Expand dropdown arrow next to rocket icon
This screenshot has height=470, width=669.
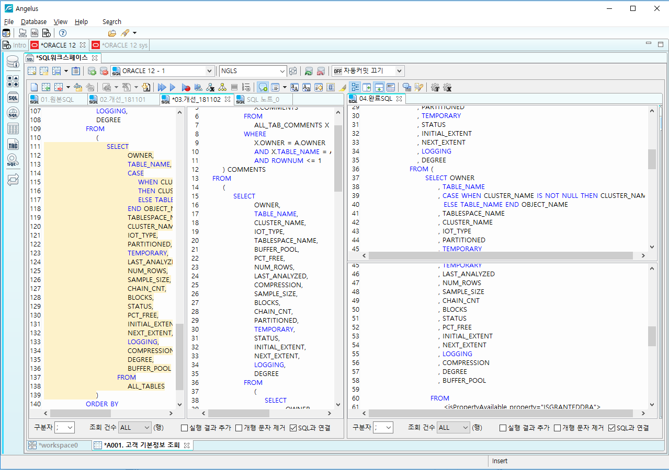tap(134, 33)
